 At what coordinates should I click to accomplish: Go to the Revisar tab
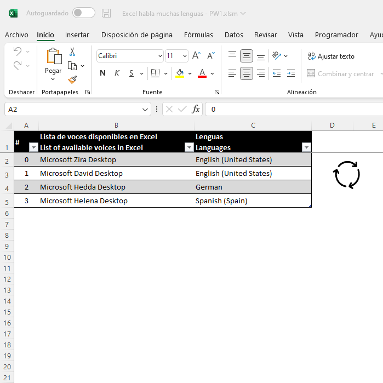pyautogui.click(x=266, y=35)
